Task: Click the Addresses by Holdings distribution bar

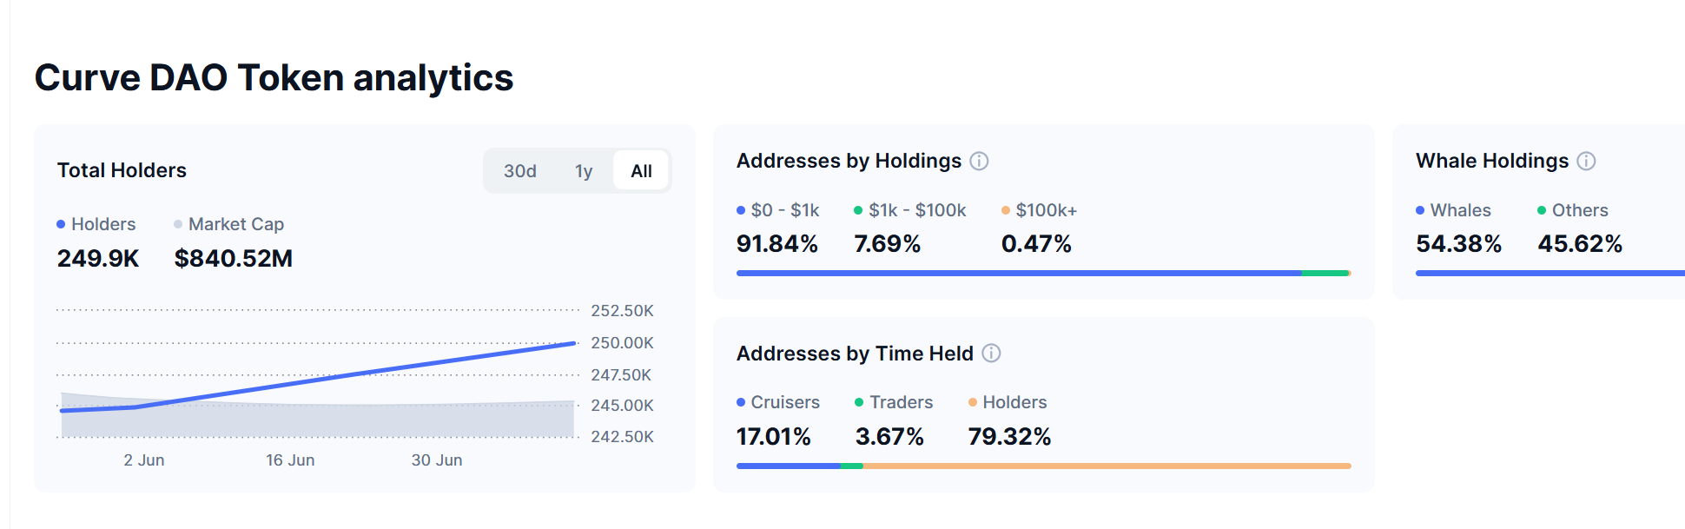Action: [1044, 273]
